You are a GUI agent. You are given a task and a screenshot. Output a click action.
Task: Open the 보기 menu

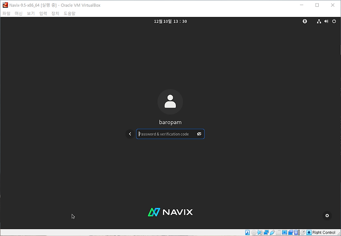point(30,14)
